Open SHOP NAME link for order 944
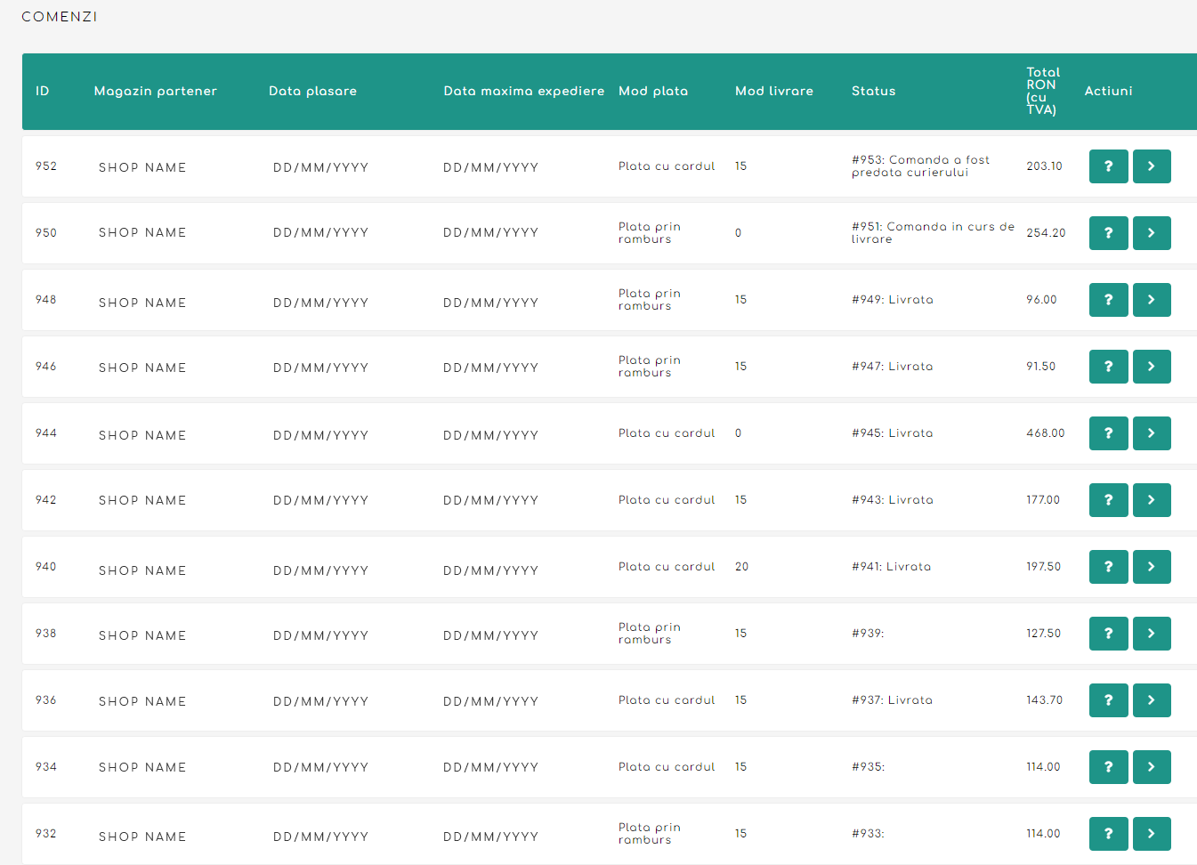The image size is (1197, 865). pos(142,435)
